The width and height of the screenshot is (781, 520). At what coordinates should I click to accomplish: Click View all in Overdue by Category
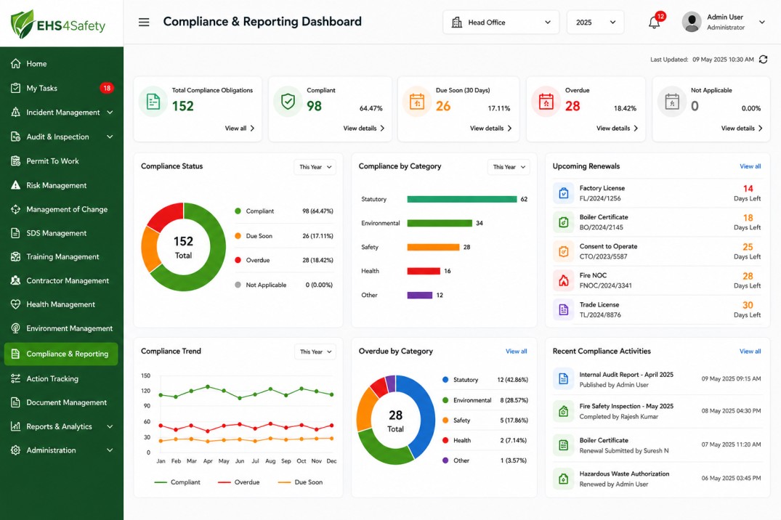click(x=516, y=352)
